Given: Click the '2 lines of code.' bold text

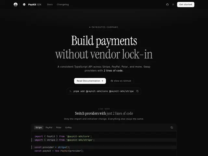Looking at the screenshot, I should click(x=113, y=71).
